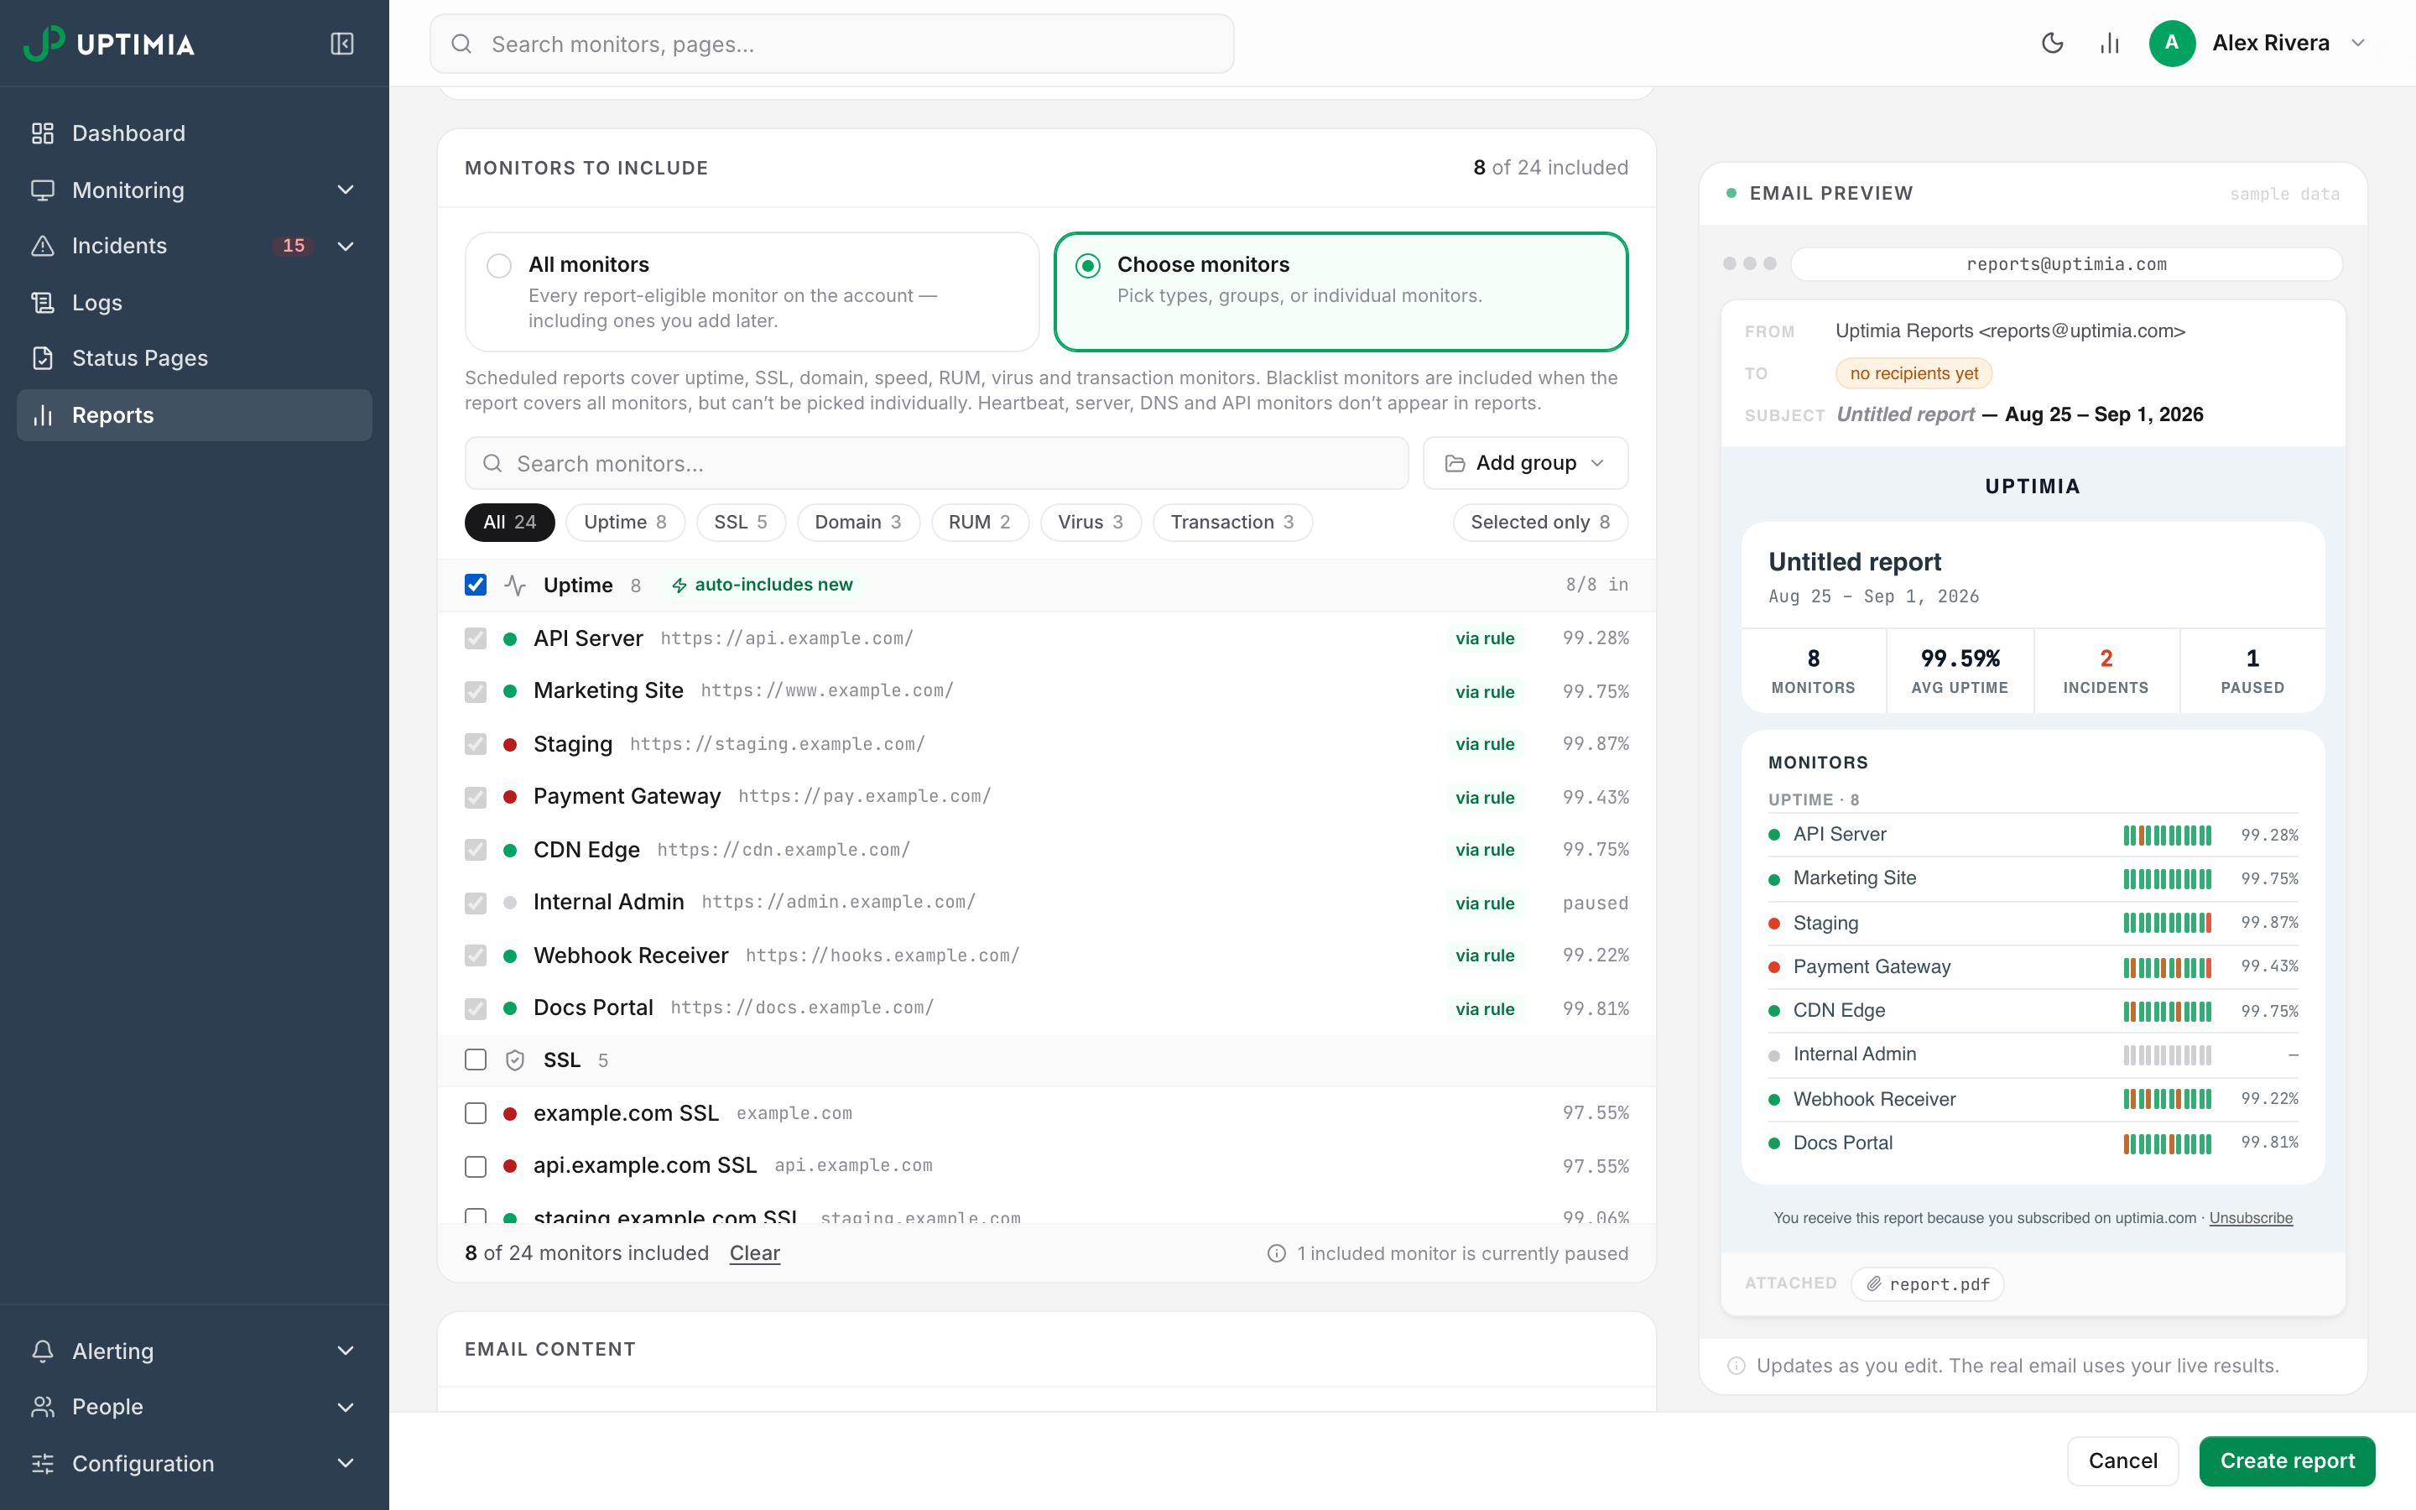Click the lightning bolt auto-includes icon
This screenshot has width=2416, height=1510.
pos(679,586)
